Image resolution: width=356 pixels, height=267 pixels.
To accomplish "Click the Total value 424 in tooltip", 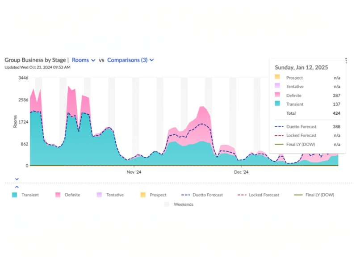I will pos(336,113).
